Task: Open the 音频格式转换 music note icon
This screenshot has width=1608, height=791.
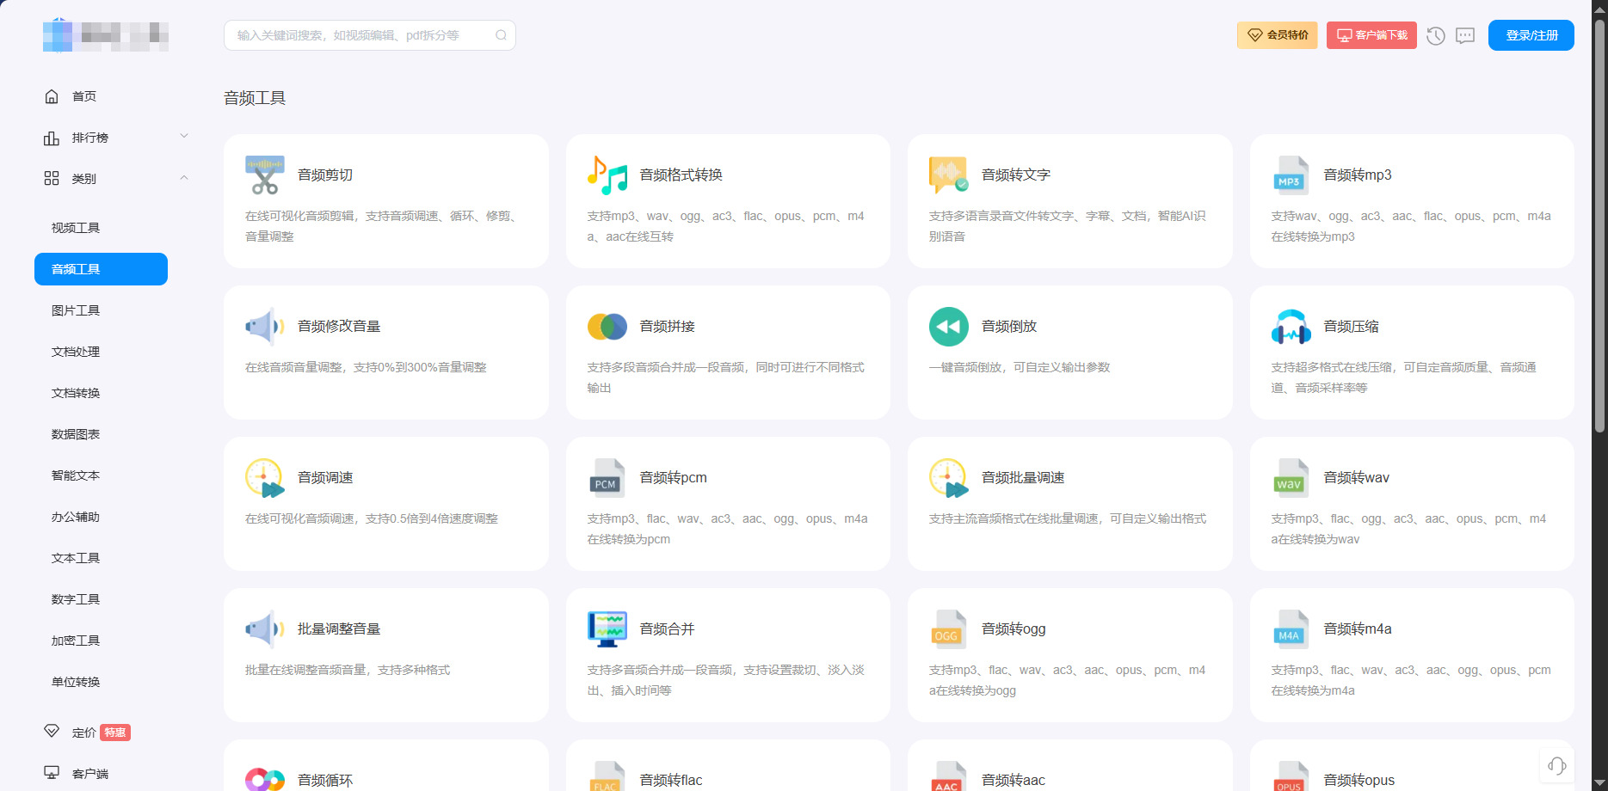Action: (x=607, y=175)
